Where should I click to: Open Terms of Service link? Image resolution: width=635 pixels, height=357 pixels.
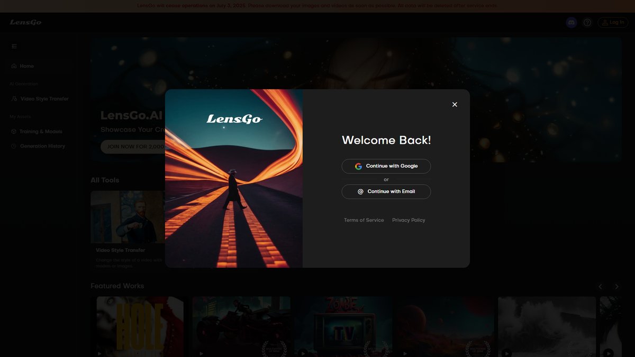tap(364, 220)
